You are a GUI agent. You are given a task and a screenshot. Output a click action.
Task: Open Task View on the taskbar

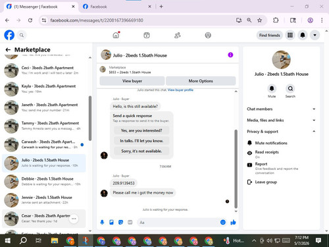point(38,240)
